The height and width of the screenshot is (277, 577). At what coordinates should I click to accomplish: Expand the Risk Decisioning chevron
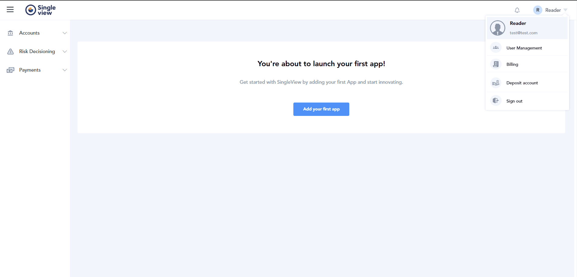pyautogui.click(x=64, y=52)
